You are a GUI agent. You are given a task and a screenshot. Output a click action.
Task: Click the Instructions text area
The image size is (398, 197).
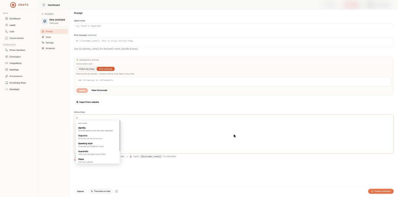pyautogui.click(x=234, y=134)
